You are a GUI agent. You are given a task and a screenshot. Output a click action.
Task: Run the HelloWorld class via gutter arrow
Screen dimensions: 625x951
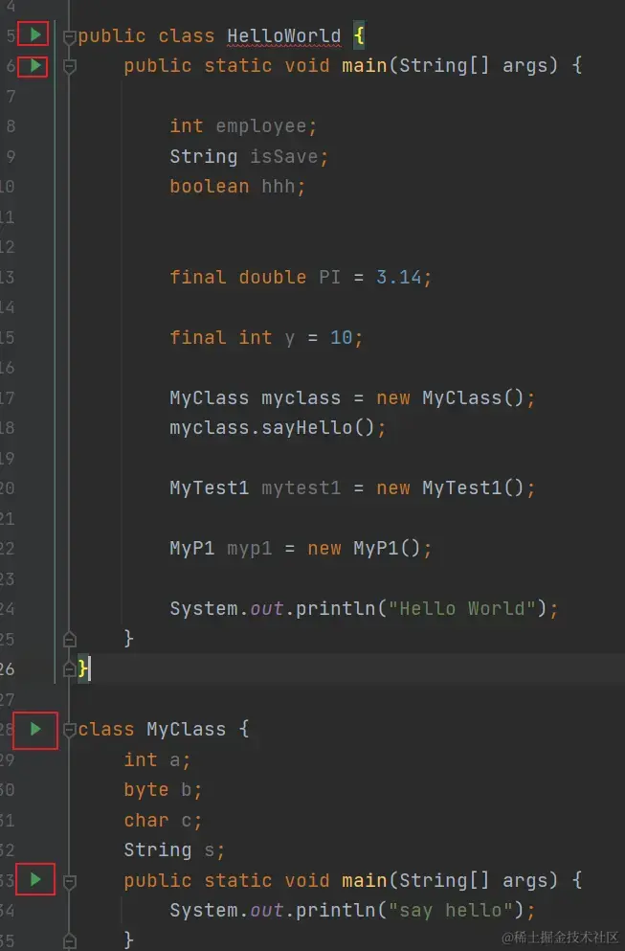click(35, 34)
